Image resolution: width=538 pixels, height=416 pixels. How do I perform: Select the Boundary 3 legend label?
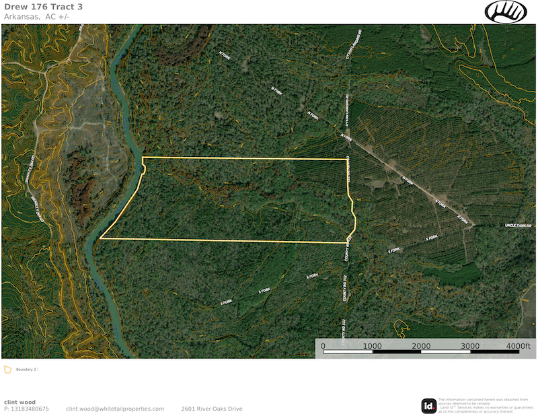pos(26,370)
